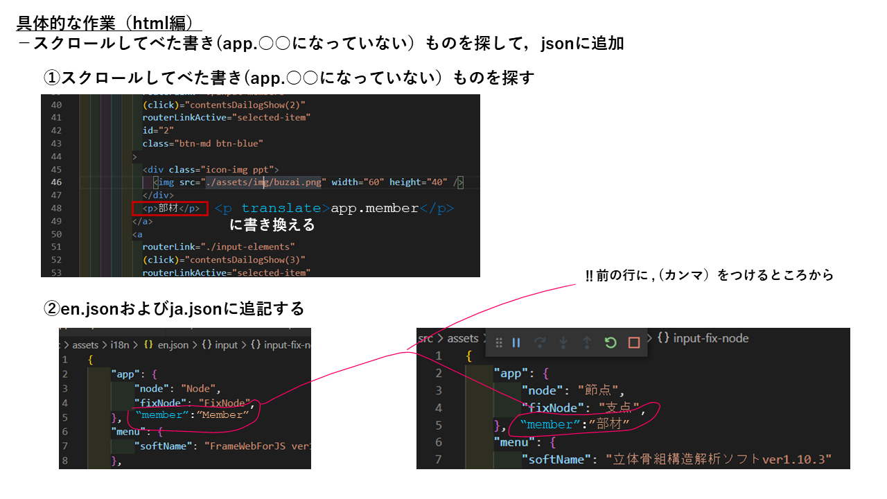Restart debugging with the green restart icon
Screen dimensions: 887x499
click(609, 341)
